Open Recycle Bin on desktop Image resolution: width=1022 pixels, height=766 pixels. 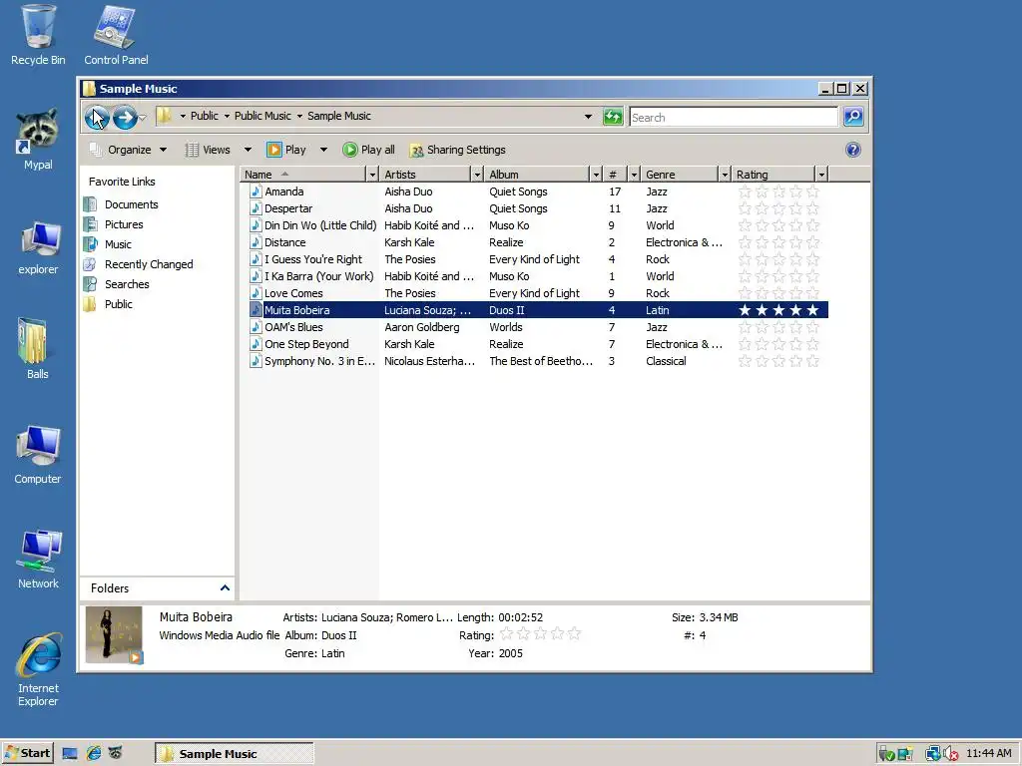38,35
